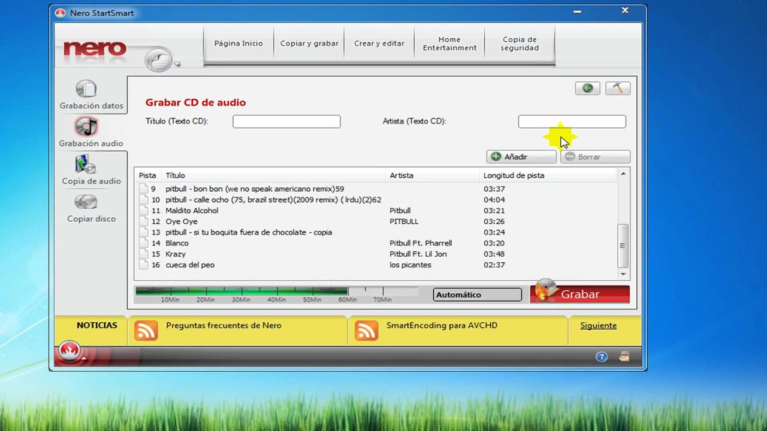The height and width of the screenshot is (431, 767).
Task: Select file icon of track 9
Action: tap(143, 189)
